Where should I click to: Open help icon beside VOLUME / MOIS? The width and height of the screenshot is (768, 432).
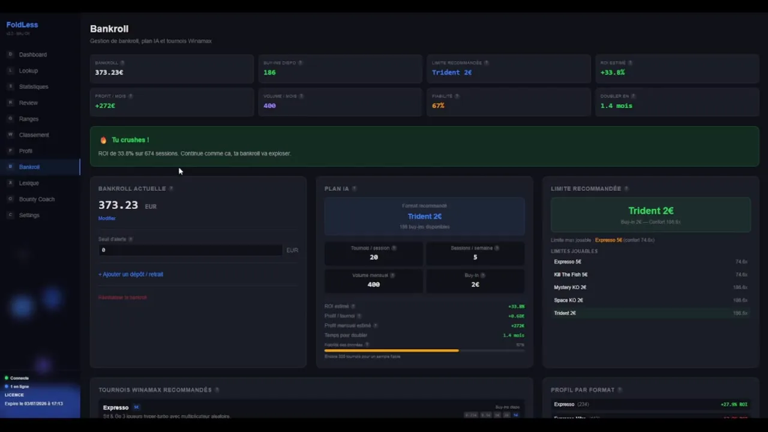301,96
